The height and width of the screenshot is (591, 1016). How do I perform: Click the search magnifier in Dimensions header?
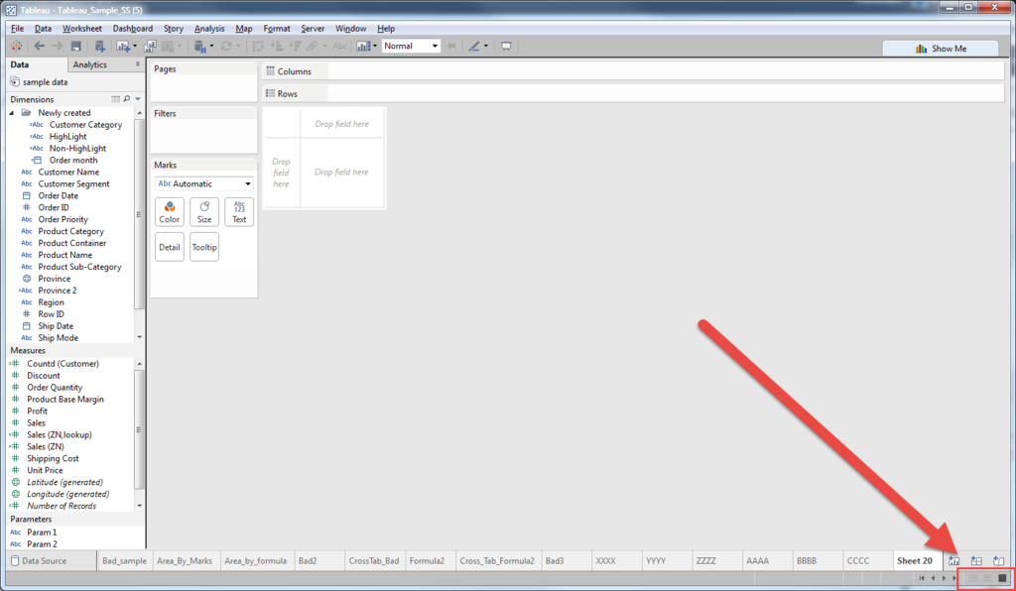[127, 99]
